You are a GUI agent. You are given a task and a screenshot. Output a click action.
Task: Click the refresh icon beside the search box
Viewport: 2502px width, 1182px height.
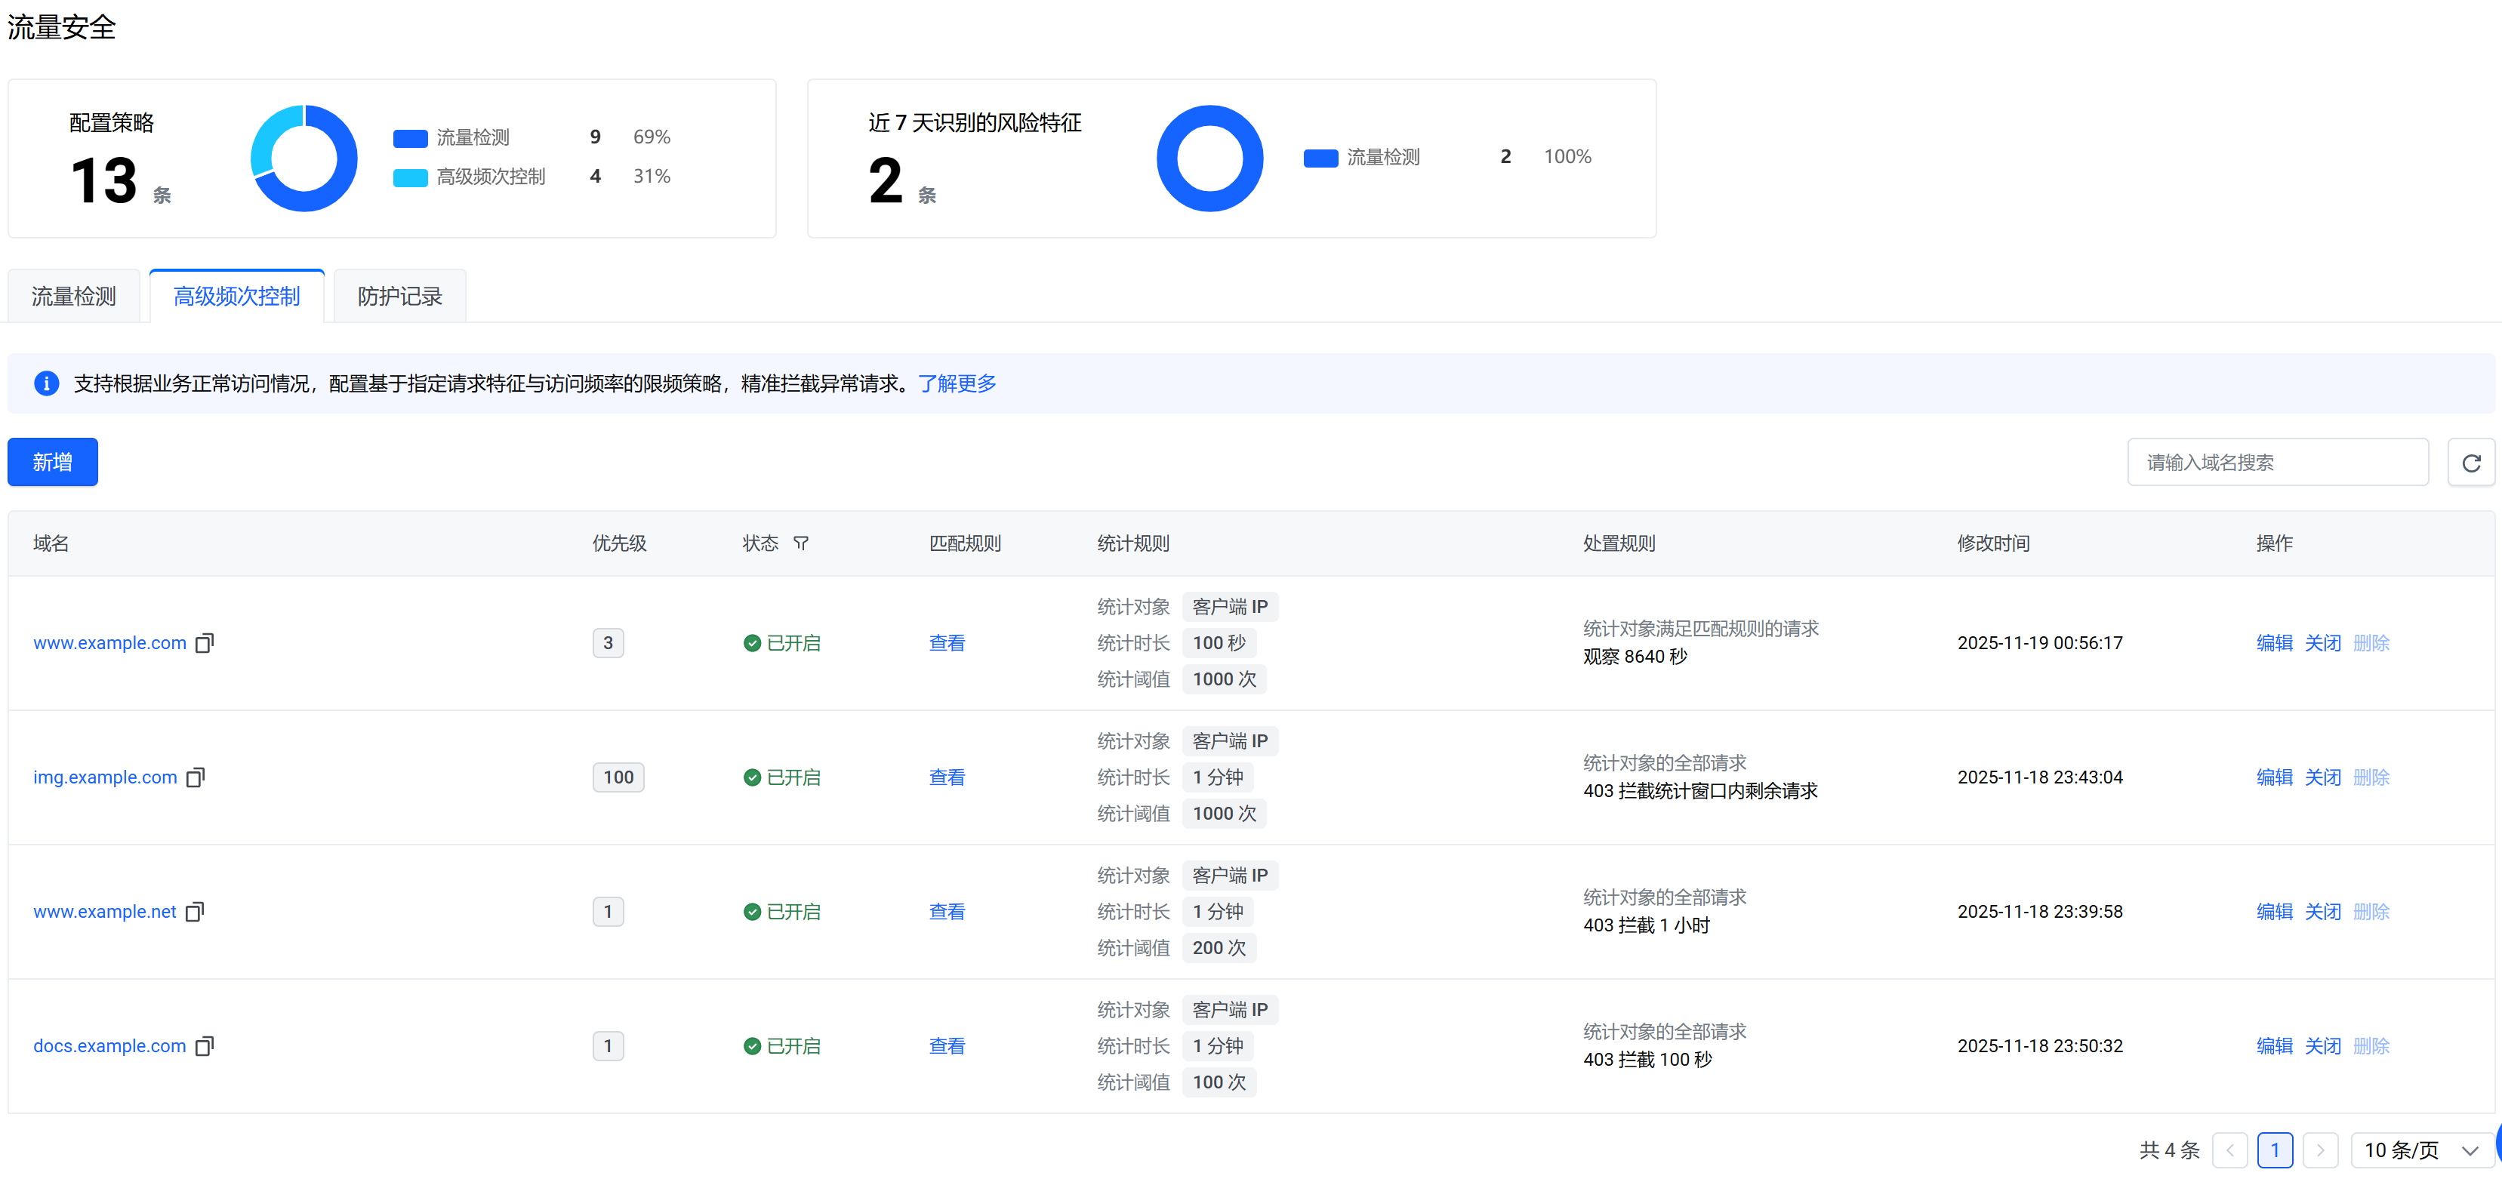click(2471, 463)
